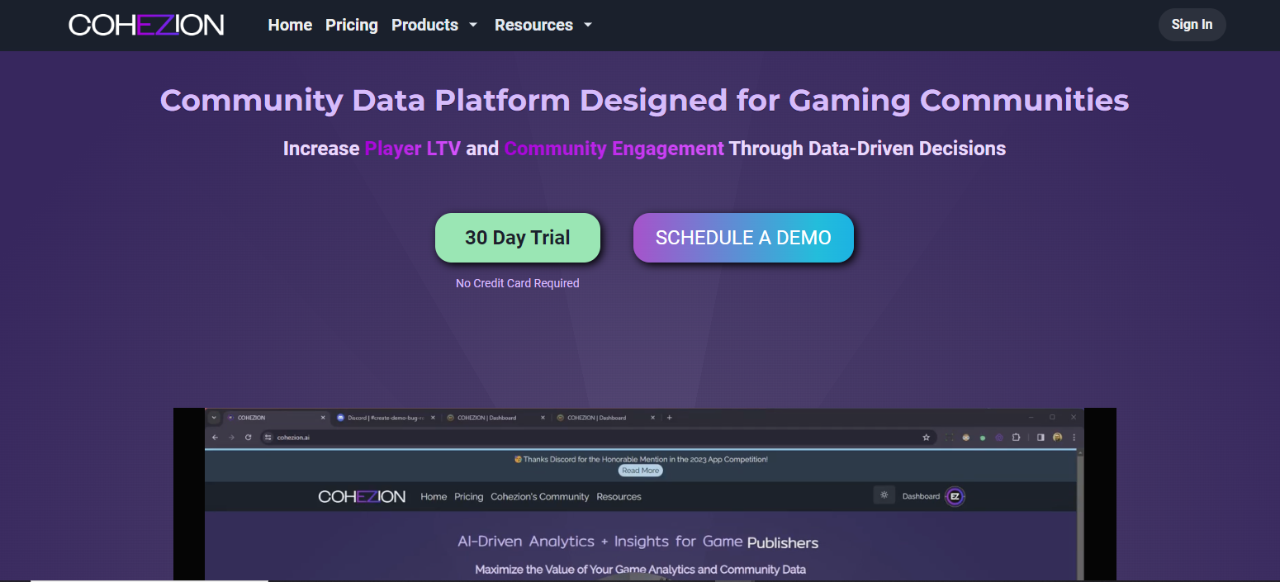The height and width of the screenshot is (582, 1280).
Task: Click the COHEZION logo in the top navbar
Action: (146, 25)
